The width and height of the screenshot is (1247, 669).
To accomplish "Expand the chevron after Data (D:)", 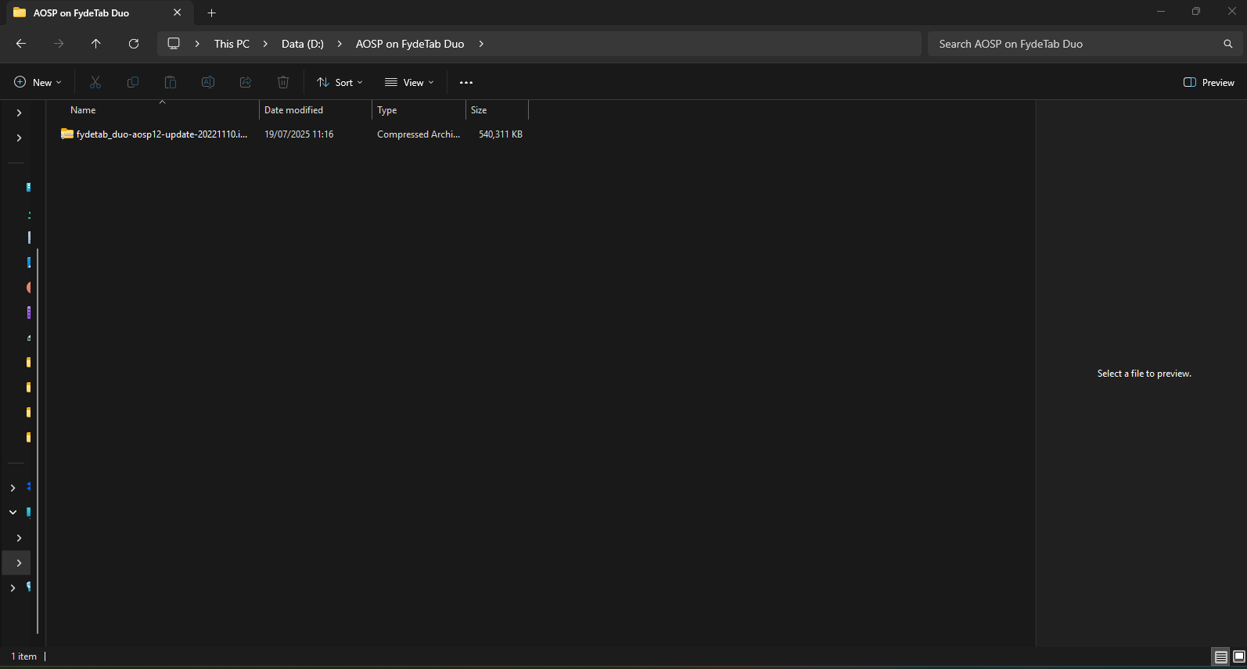I will (x=340, y=44).
